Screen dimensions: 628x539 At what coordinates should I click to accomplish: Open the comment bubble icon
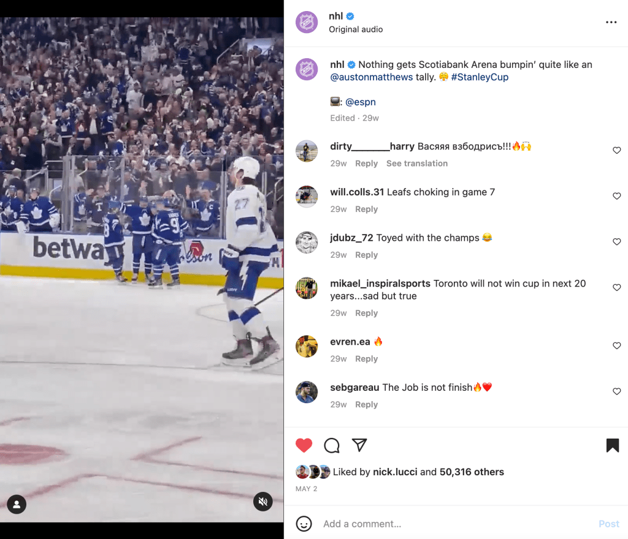[332, 445]
